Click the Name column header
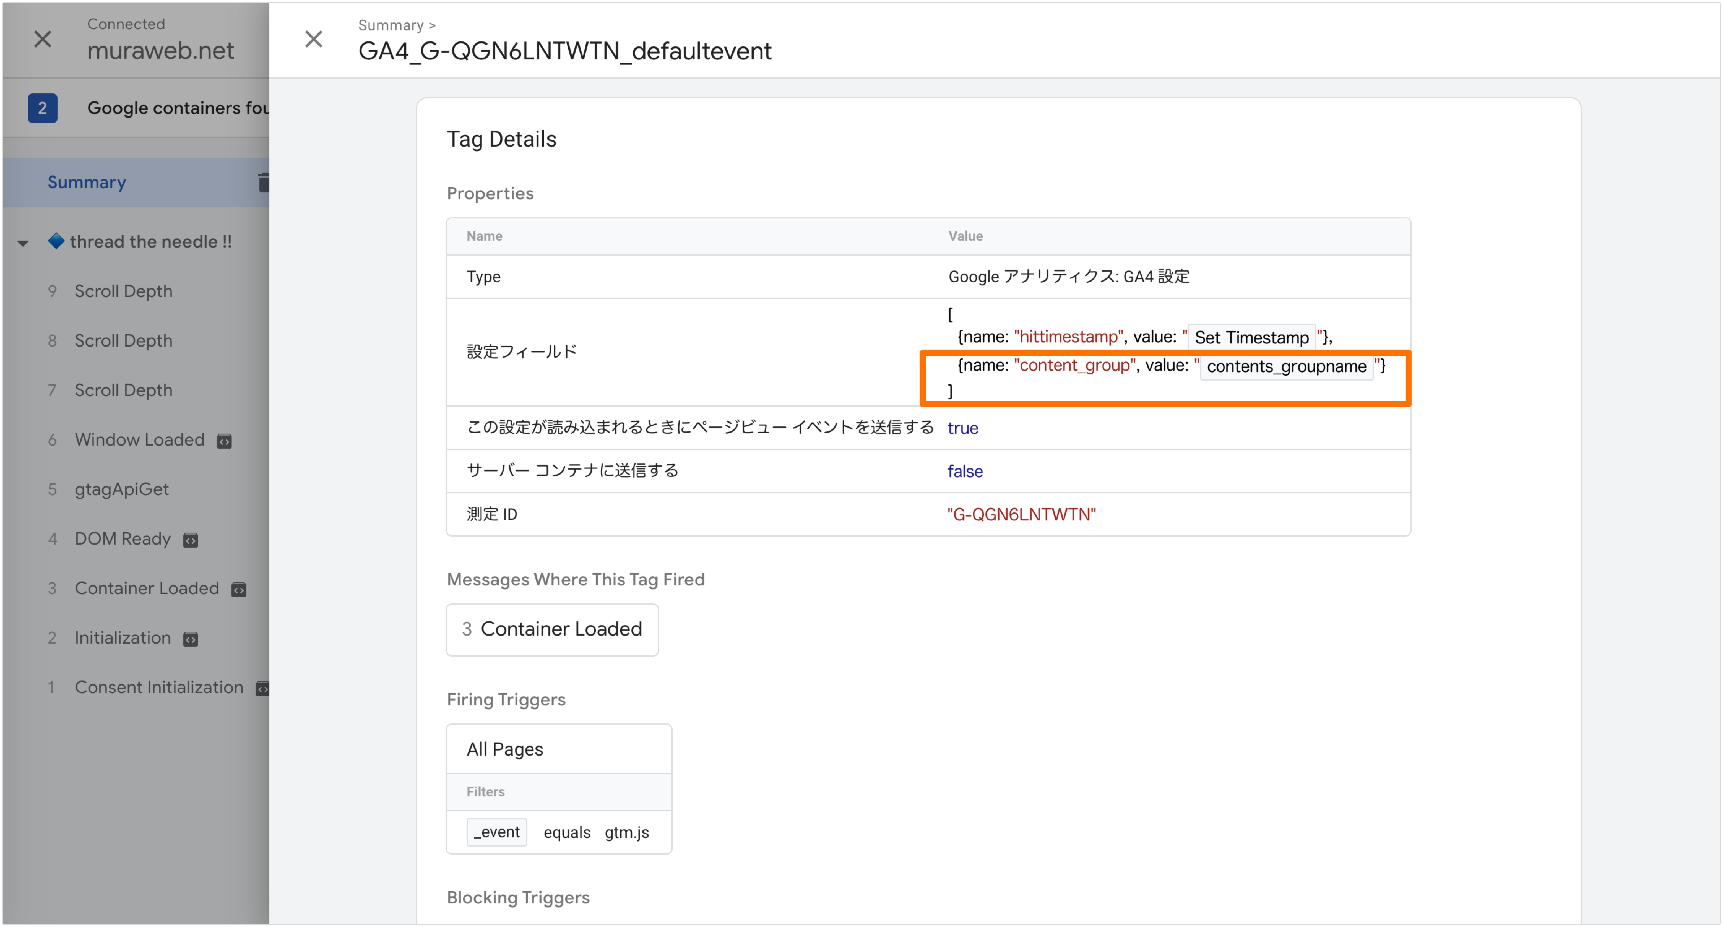Screen dimensions: 1723x927 pos(484,236)
